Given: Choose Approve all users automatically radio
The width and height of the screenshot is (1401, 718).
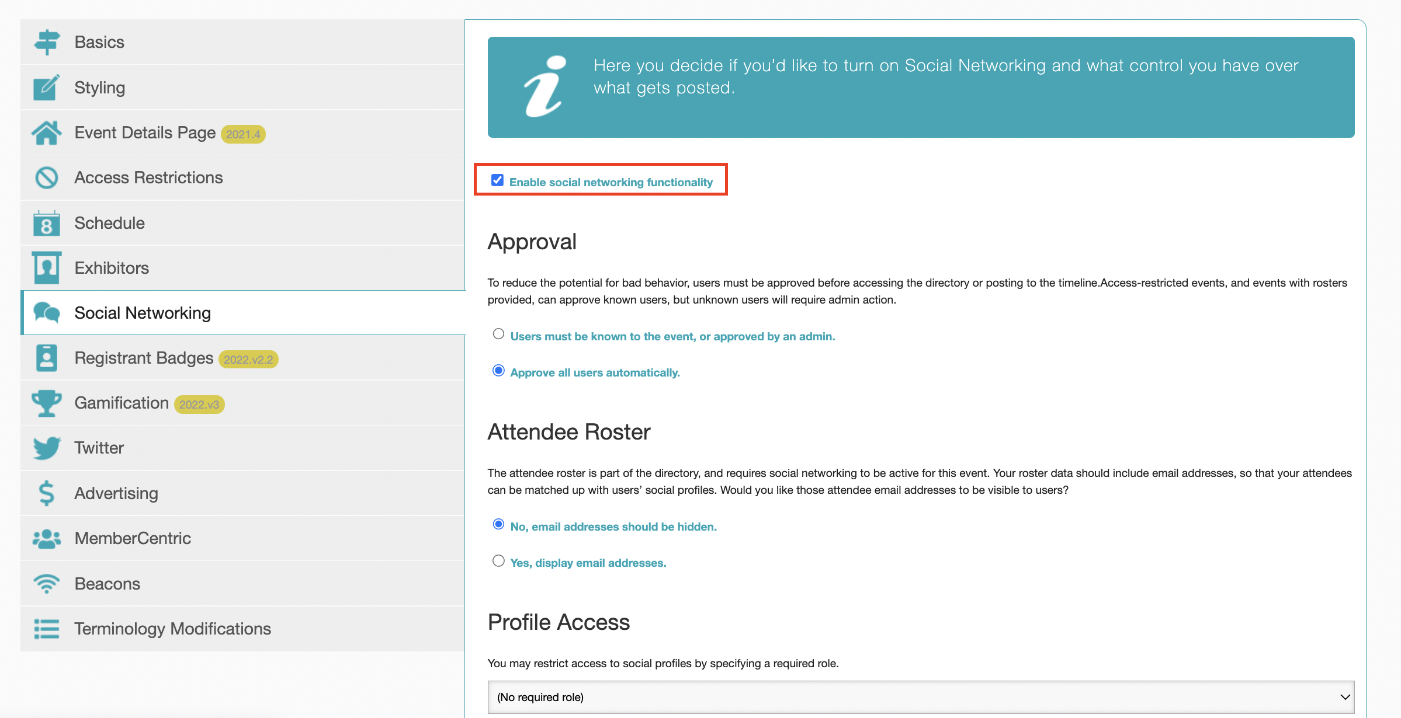Looking at the screenshot, I should (x=498, y=371).
